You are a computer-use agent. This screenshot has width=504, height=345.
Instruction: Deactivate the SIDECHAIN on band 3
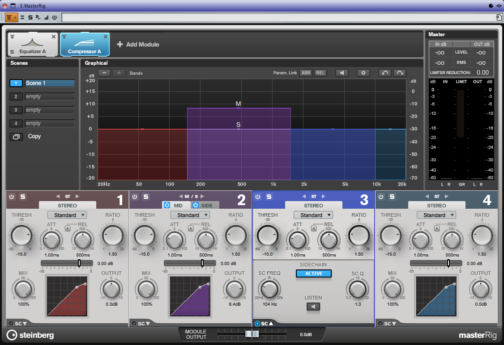313,273
